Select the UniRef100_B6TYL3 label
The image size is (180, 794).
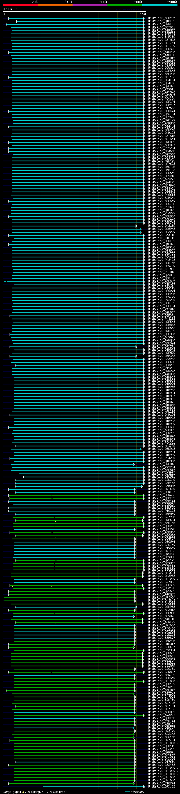click(161, 77)
